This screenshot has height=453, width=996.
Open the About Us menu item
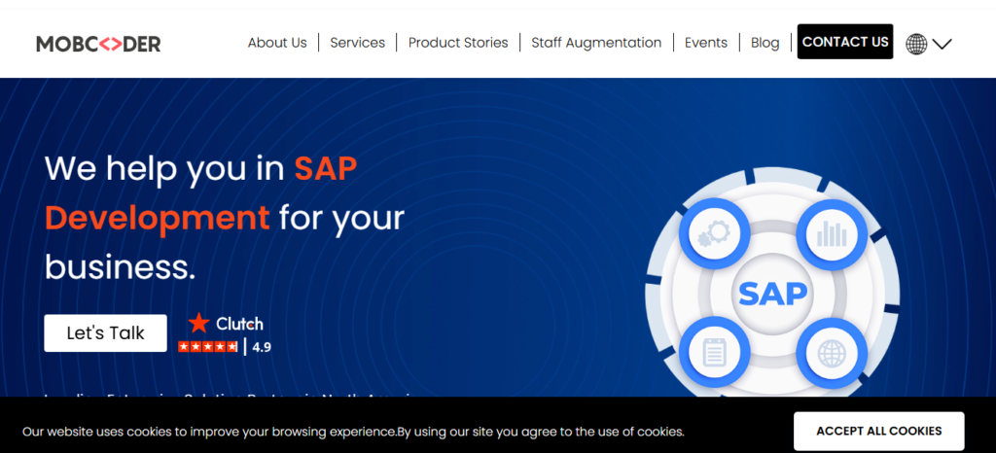(277, 43)
